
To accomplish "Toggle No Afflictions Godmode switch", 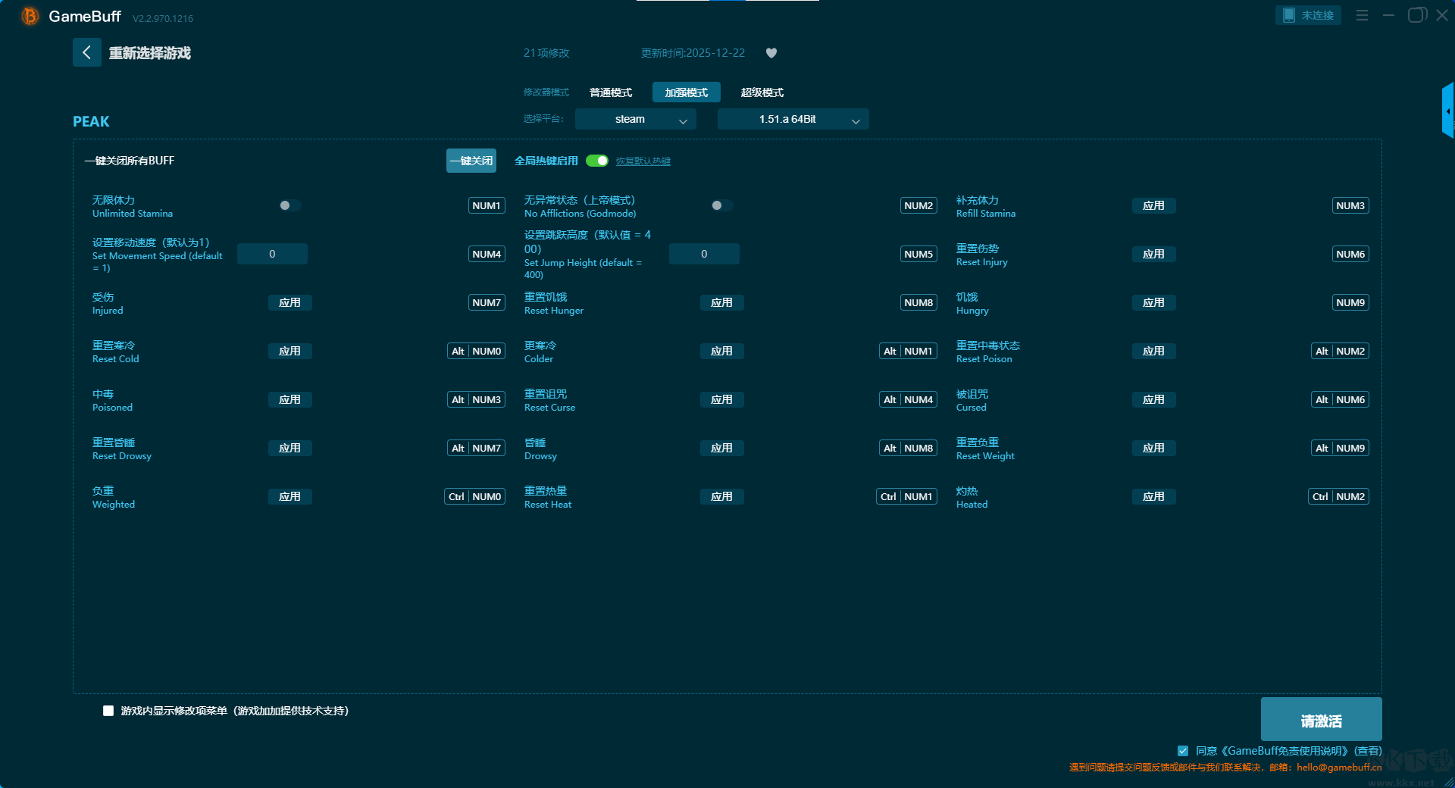I will [x=721, y=205].
